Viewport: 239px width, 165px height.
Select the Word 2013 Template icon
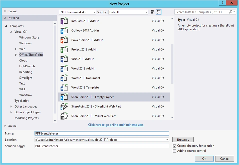[x=64, y=87]
